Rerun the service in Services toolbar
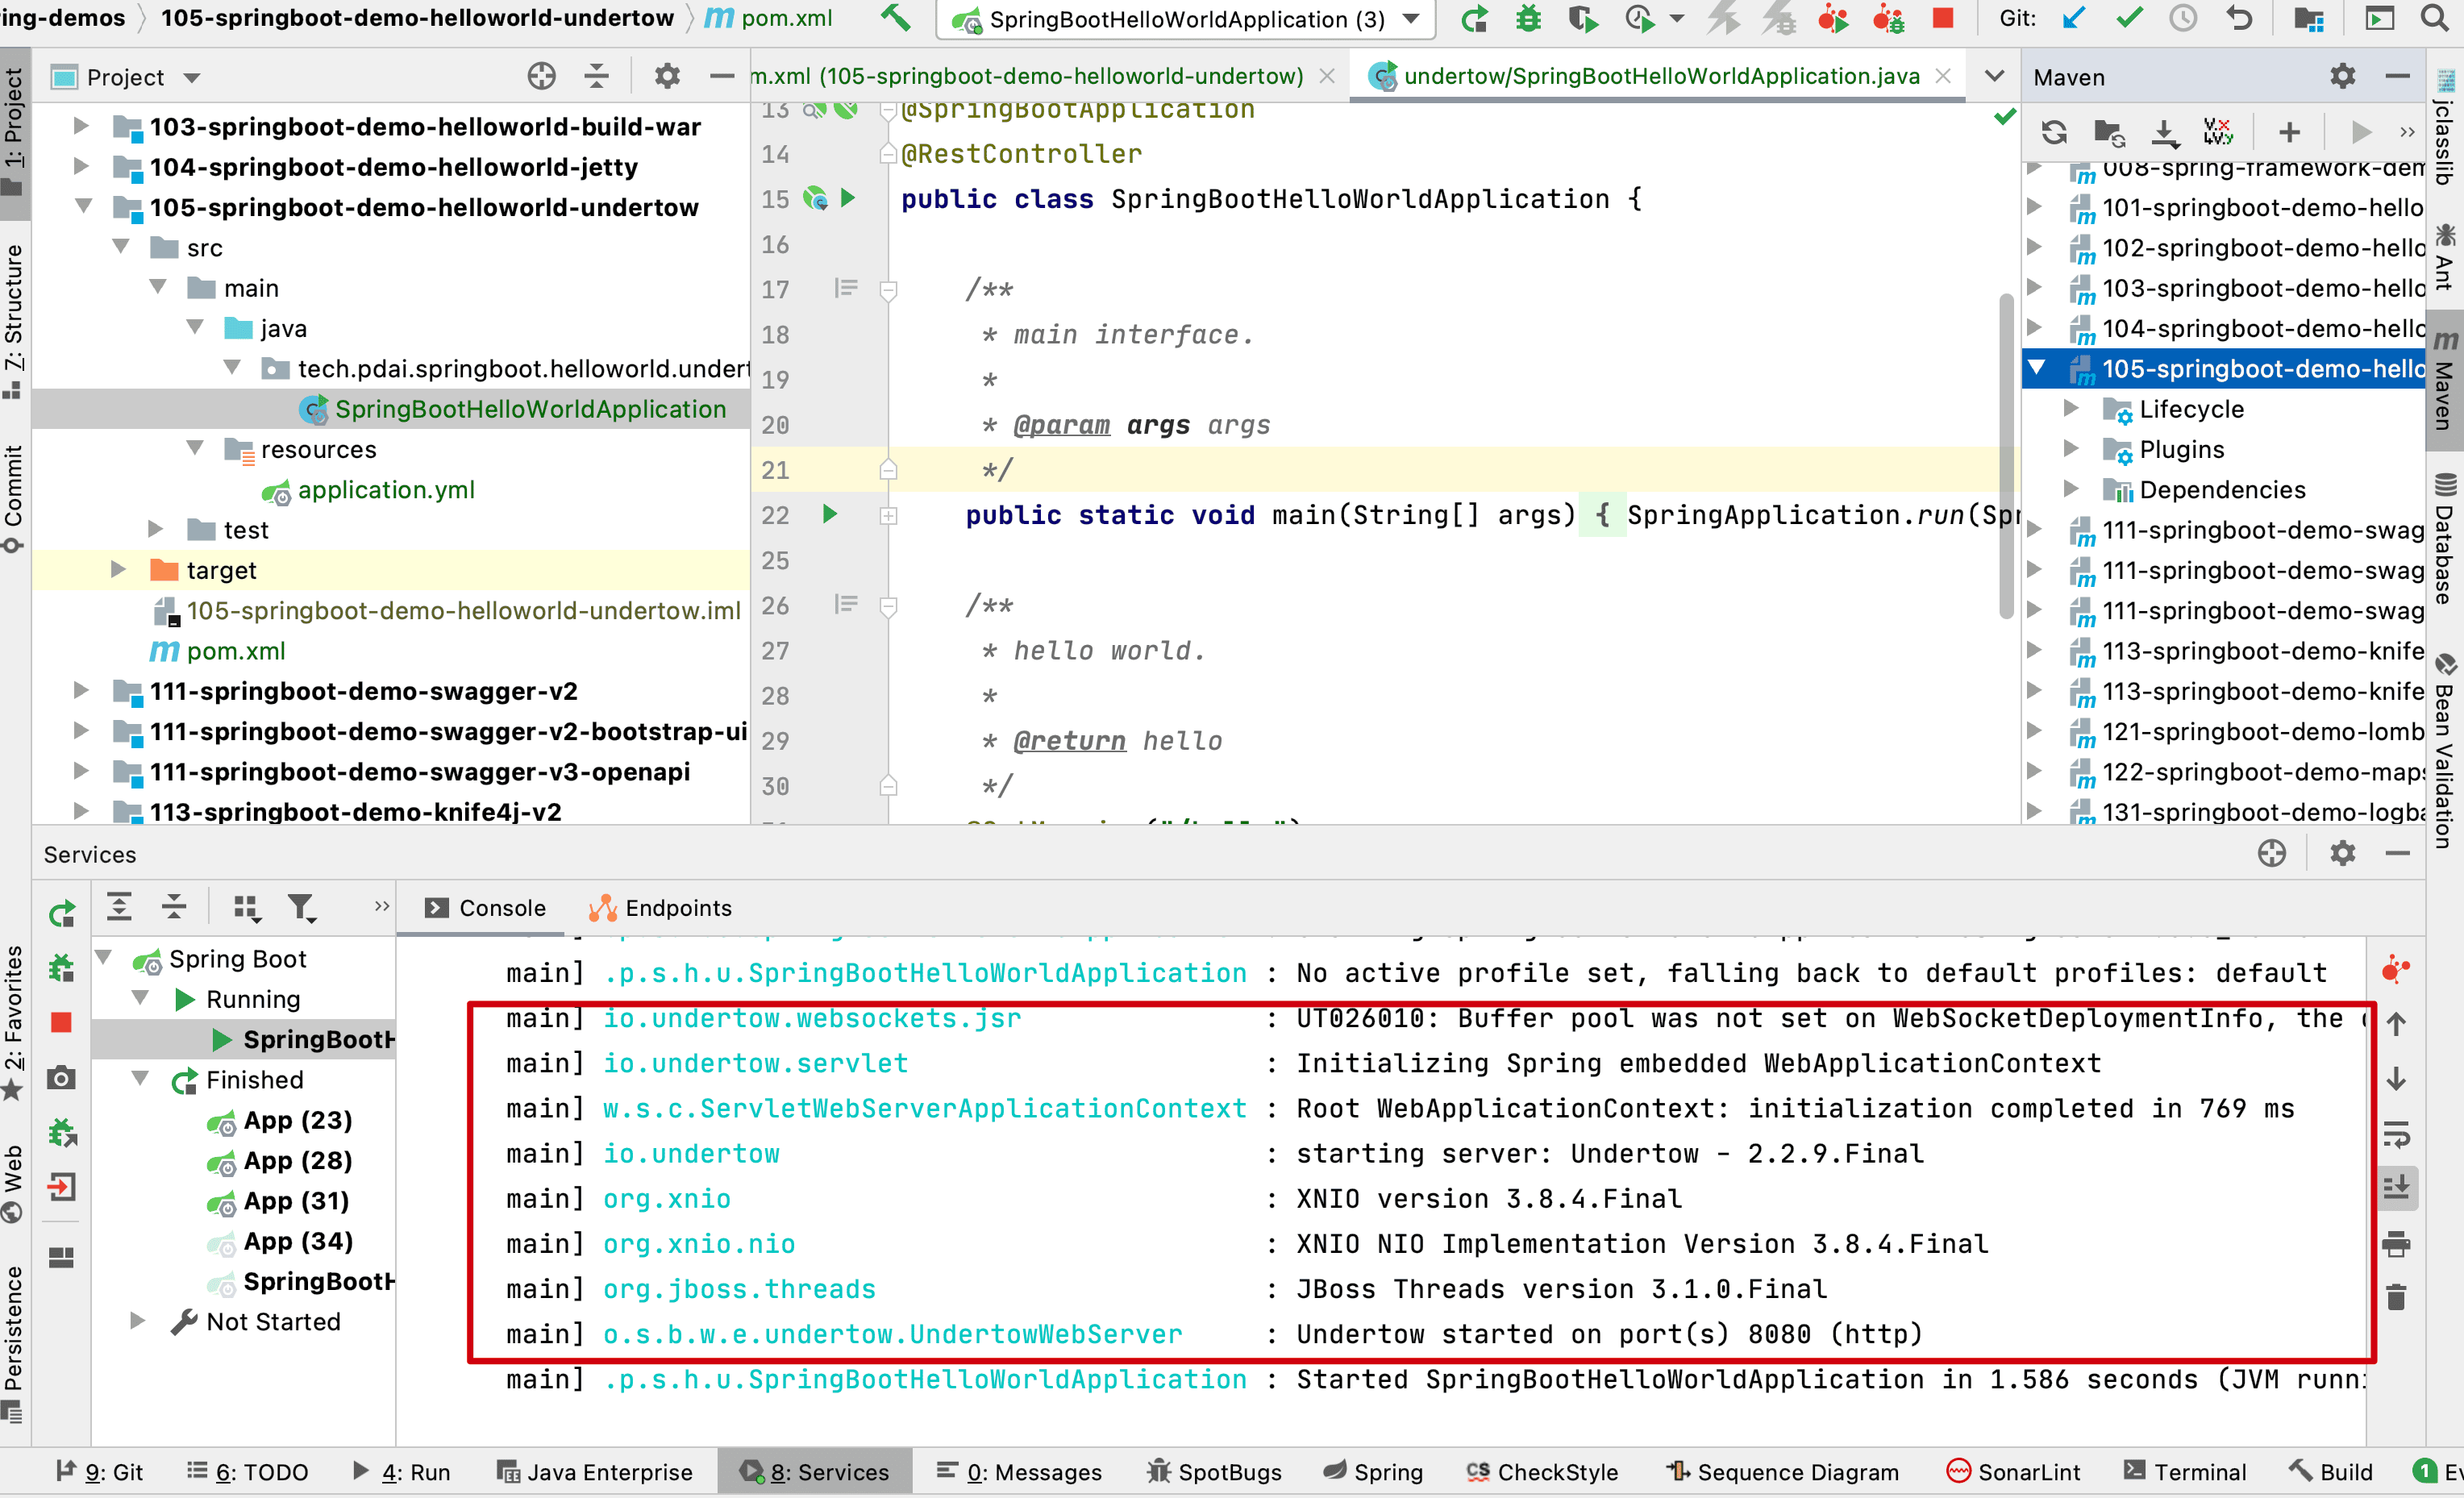Image resolution: width=2464 pixels, height=1498 pixels. [x=62, y=913]
